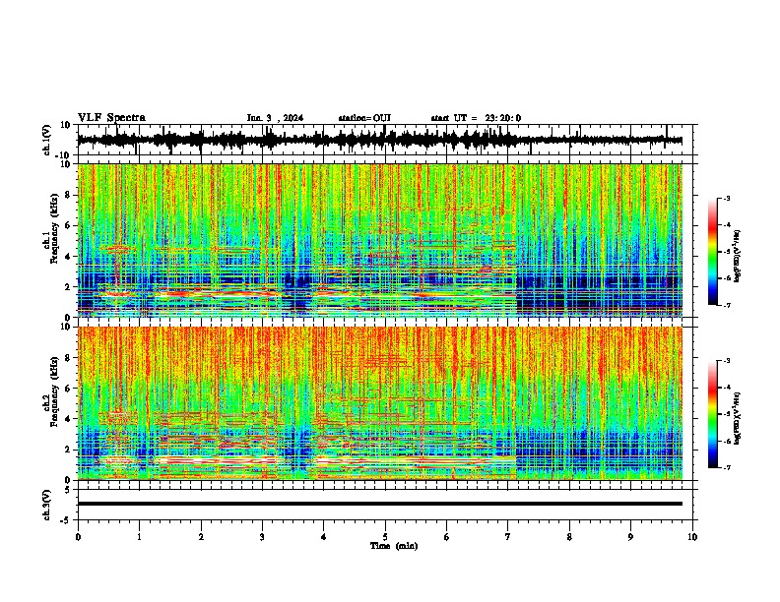Click the "7" tick label on time axis
Image resolution: width=780 pixels, height=602 pixels.
pos(508,537)
